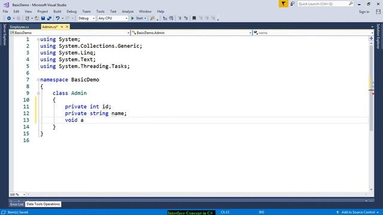This screenshot has height=215, width=383.
Task: Click the Save All toolbar icon
Action: (x=49, y=19)
